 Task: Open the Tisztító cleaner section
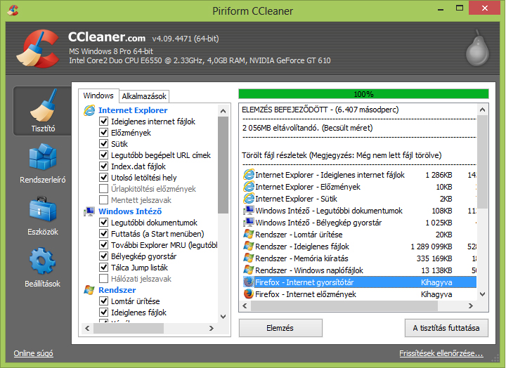click(42, 112)
